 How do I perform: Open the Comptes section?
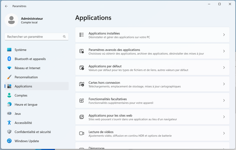tap(37, 96)
